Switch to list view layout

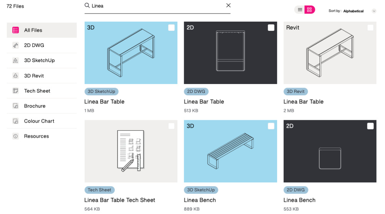(x=300, y=10)
